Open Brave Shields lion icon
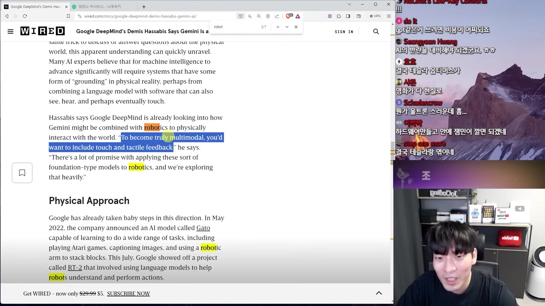Screen dimensions: 545x306 [x=289, y=16]
